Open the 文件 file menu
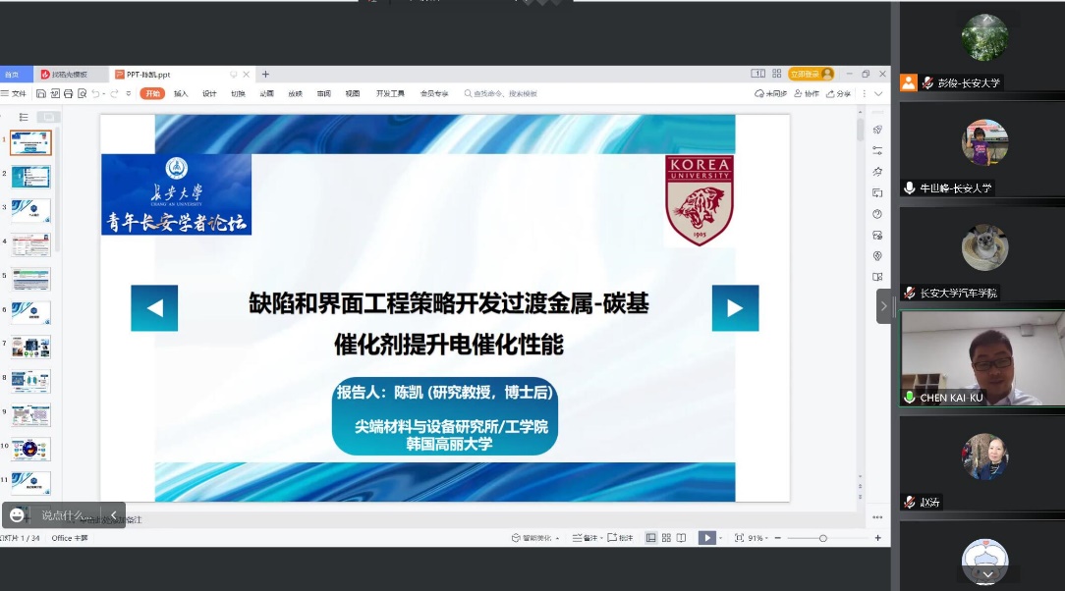The image size is (1065, 591). tap(15, 94)
